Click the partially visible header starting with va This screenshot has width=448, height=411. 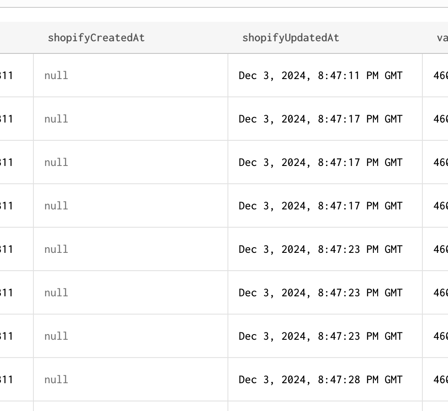pyautogui.click(x=441, y=38)
